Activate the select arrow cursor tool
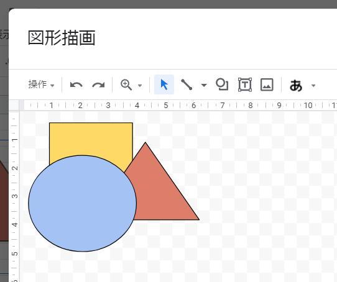Image resolution: width=337 pixels, height=282 pixels. coord(164,84)
